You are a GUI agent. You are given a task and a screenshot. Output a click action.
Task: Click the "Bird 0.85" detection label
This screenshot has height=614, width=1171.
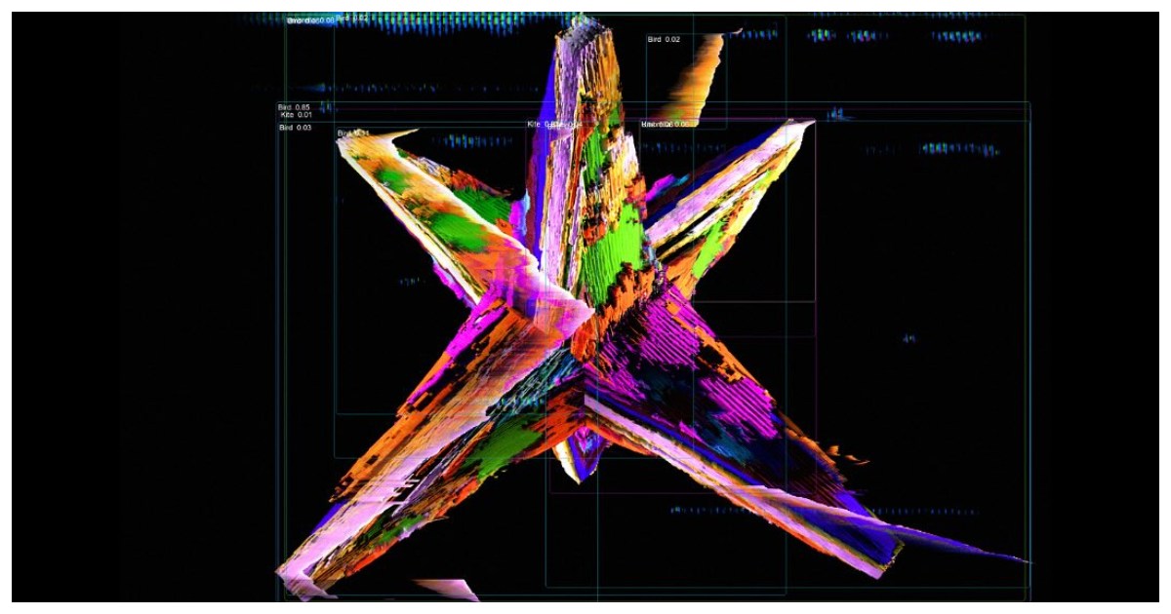click(x=294, y=107)
